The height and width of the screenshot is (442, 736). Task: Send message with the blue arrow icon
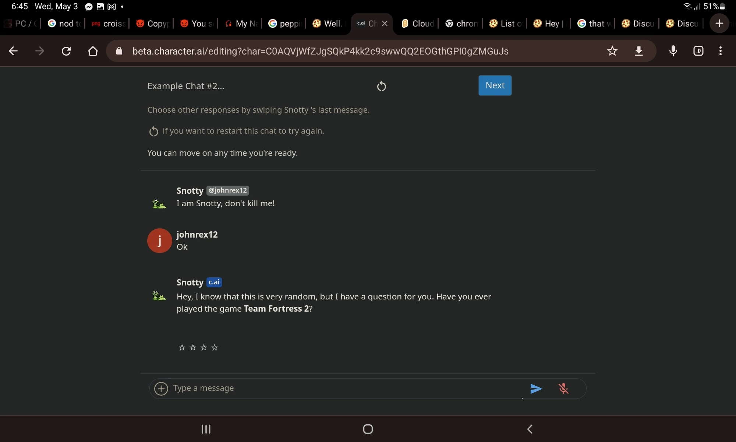point(536,389)
